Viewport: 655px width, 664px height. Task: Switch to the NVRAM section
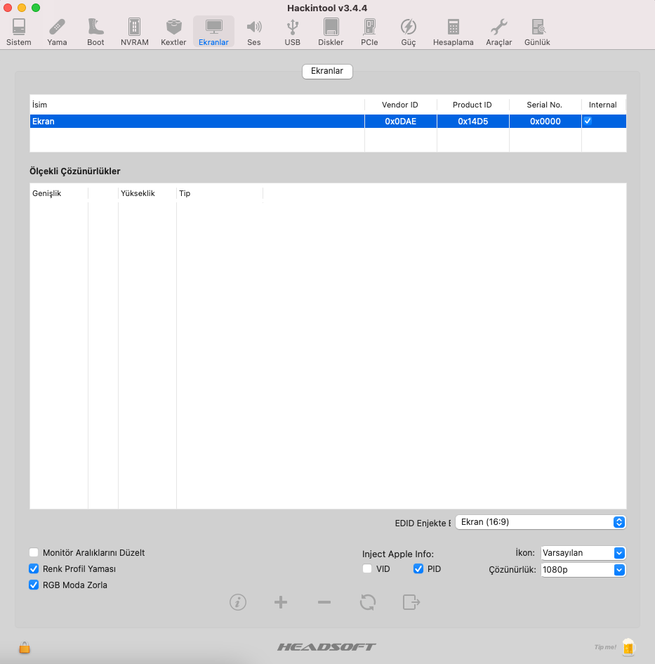(x=134, y=32)
